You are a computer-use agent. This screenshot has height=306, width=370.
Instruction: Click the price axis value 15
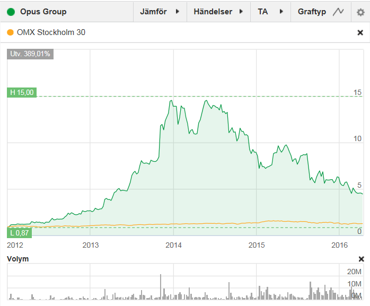[x=357, y=92]
